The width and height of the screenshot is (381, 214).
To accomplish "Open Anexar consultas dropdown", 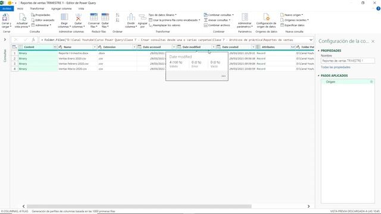I will click(217, 20).
